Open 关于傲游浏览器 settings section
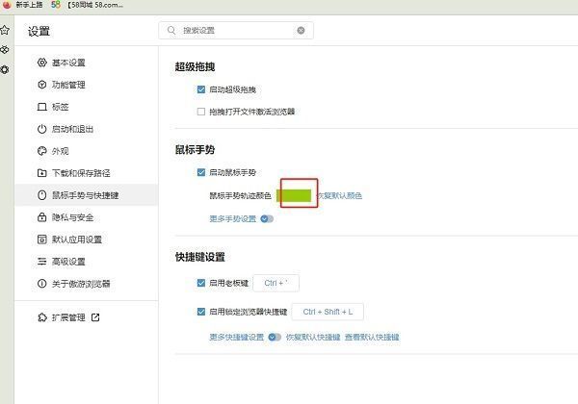578x404 pixels. pyautogui.click(x=81, y=284)
